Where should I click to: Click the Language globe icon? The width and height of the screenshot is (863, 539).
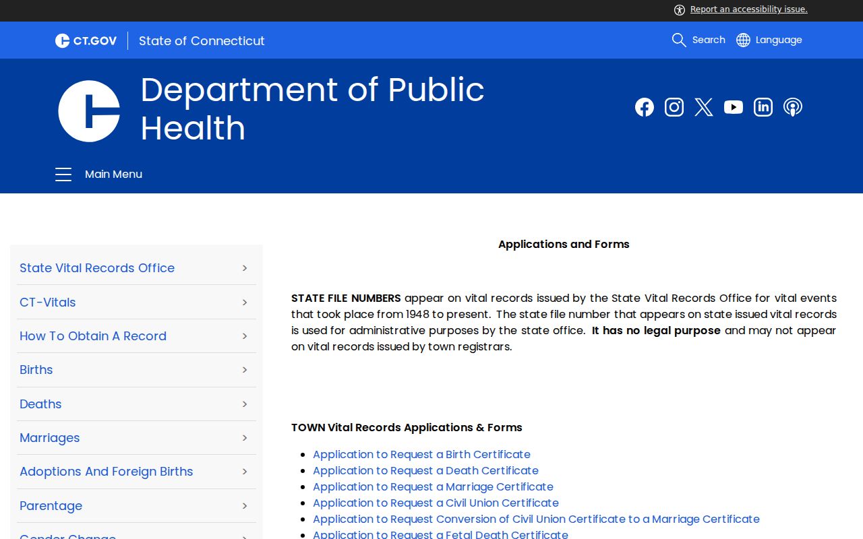tap(743, 40)
